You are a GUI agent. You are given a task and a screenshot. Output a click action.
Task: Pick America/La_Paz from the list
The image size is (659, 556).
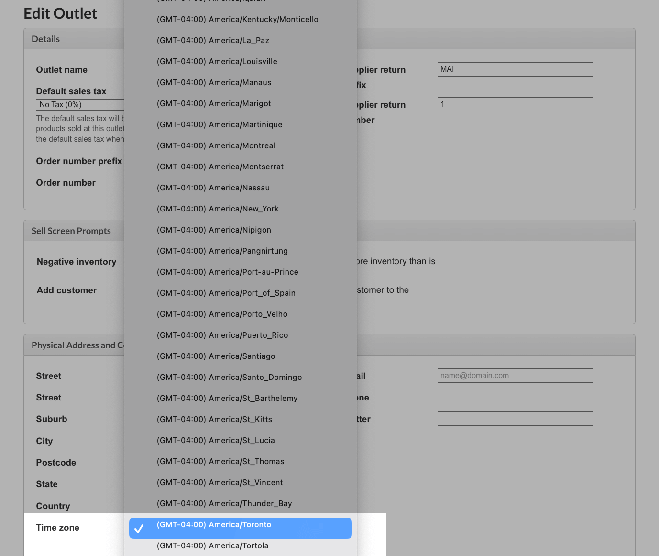click(213, 41)
